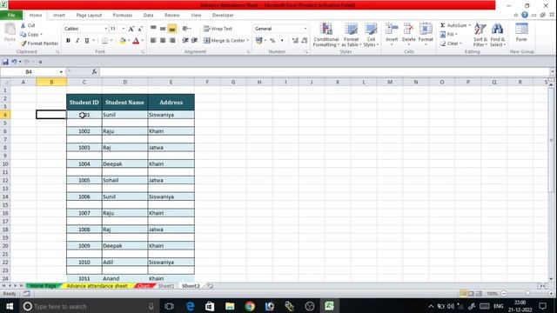Toggle Underline formatting
The image size is (557, 313).
[87, 41]
